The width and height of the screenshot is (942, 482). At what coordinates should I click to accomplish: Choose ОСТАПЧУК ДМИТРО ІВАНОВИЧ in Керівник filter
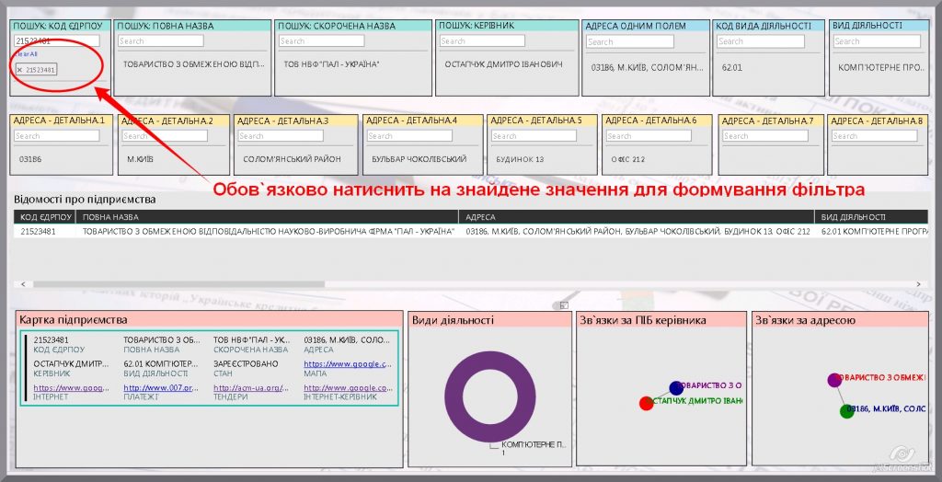point(503,65)
